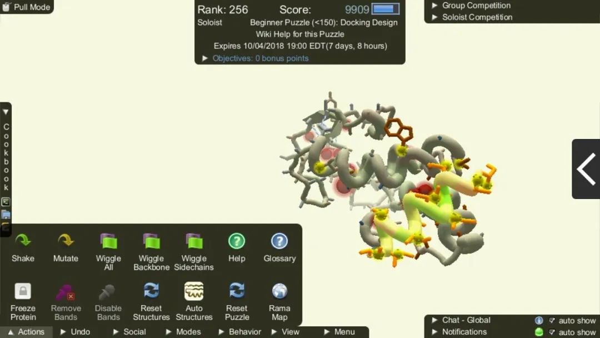Click Reset Puzzle icon
Image resolution: width=600 pixels, height=338 pixels.
[x=237, y=291]
